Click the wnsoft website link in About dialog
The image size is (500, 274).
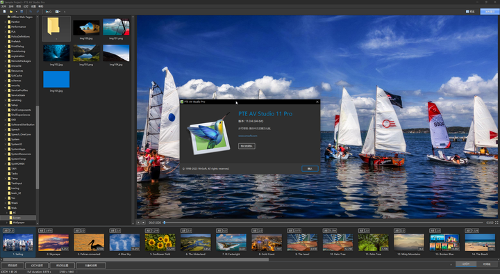(248, 136)
